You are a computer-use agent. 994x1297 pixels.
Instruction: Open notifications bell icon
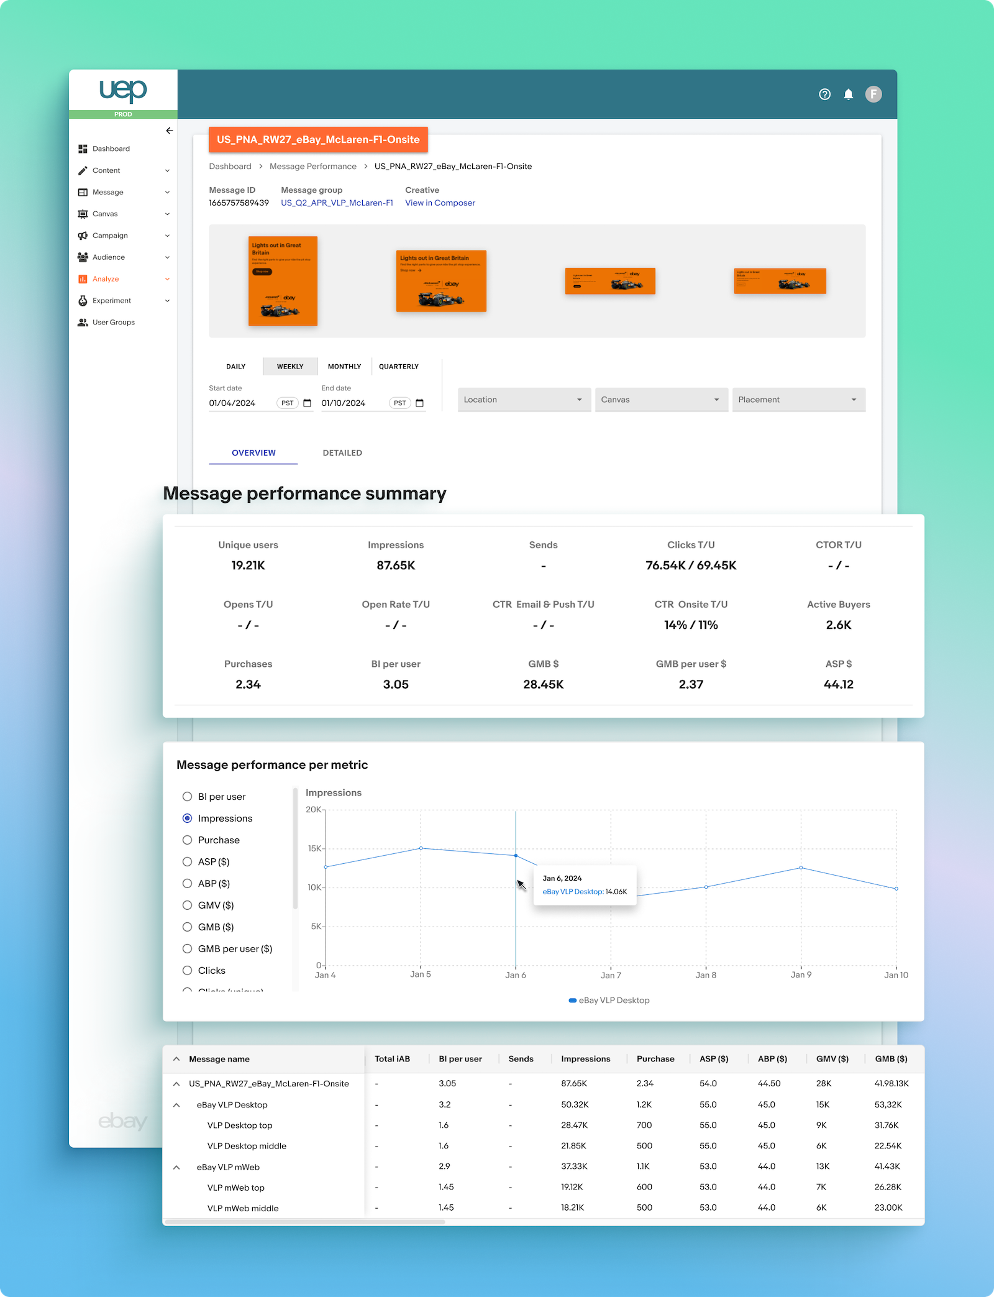(848, 94)
